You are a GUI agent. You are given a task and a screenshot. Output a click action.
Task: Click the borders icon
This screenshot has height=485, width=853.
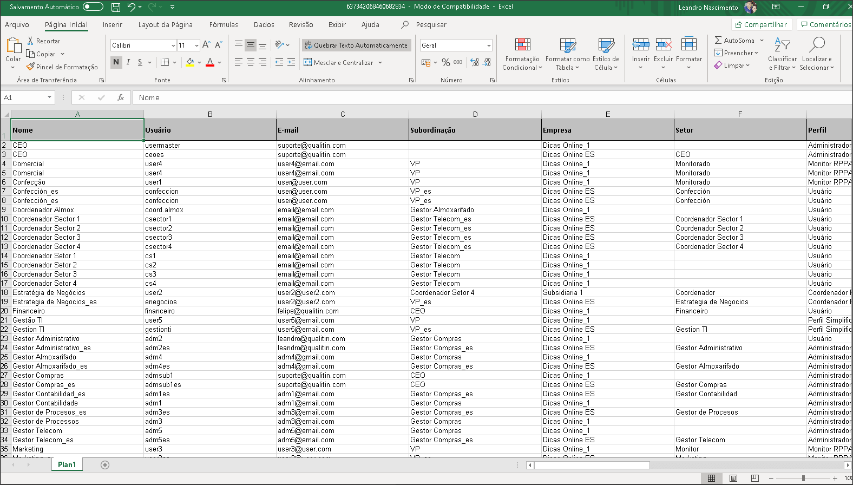[165, 62]
